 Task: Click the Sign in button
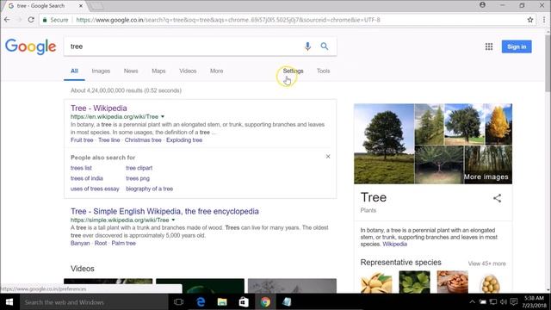tap(517, 46)
